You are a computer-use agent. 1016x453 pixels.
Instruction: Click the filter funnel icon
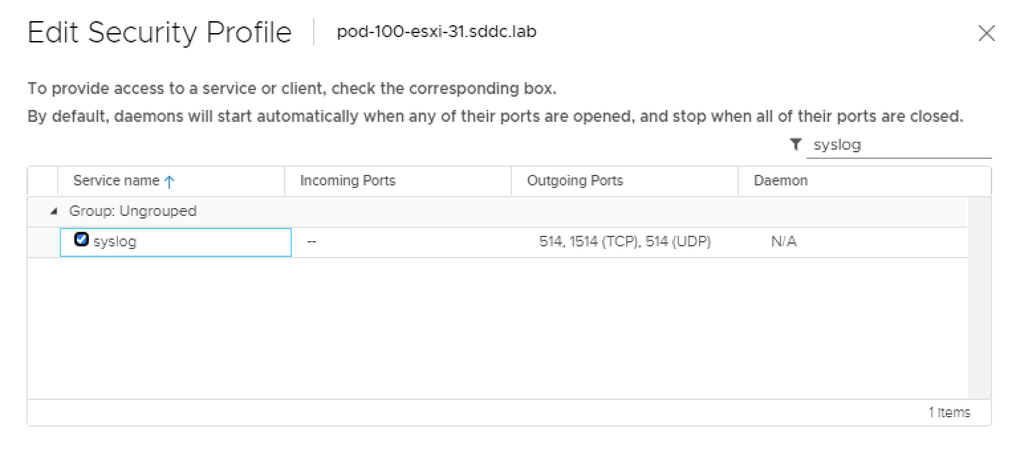(x=796, y=144)
